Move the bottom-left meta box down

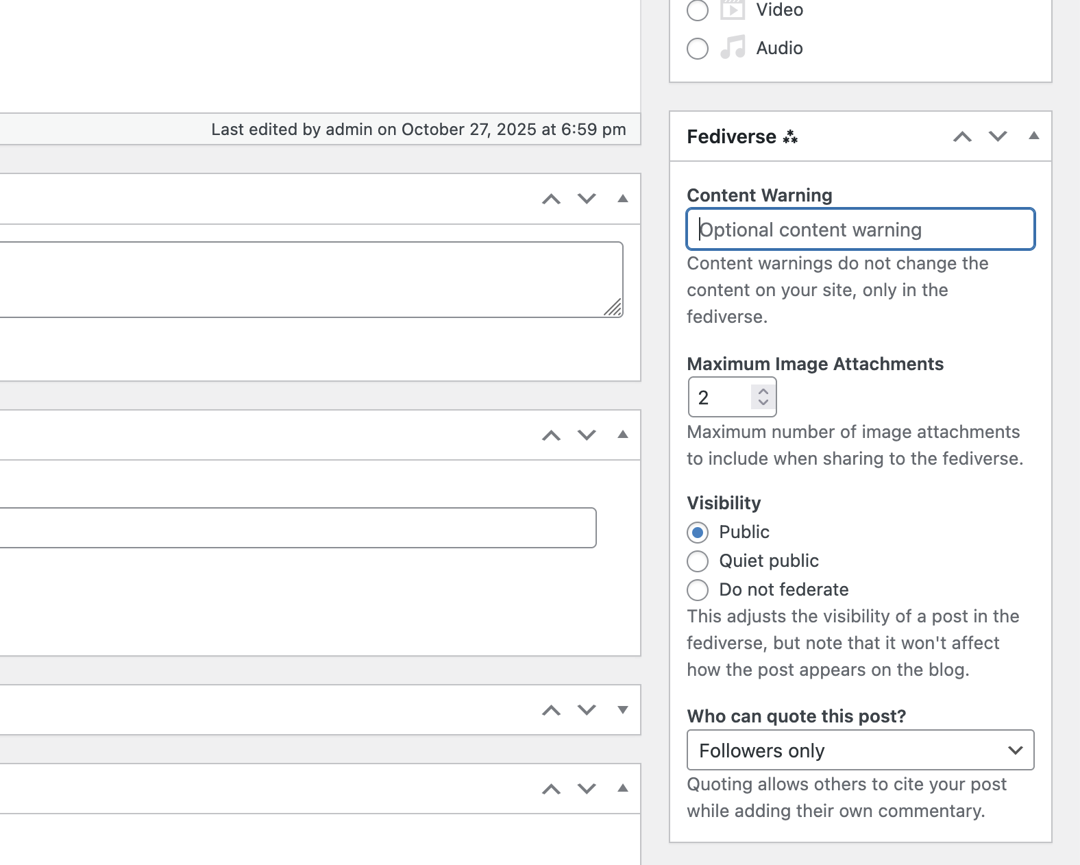(x=587, y=789)
